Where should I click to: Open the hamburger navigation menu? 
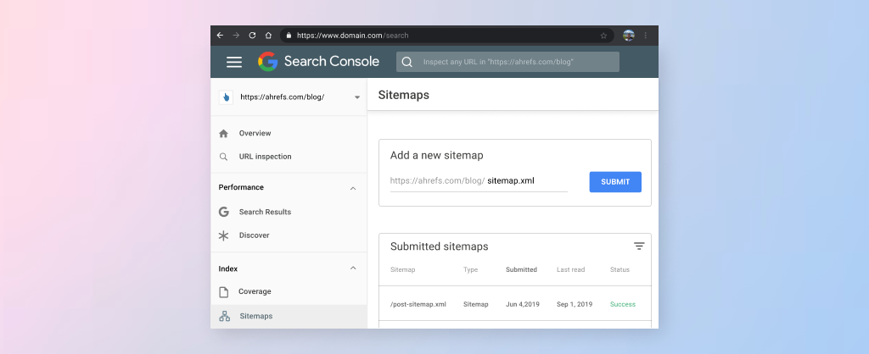point(234,62)
